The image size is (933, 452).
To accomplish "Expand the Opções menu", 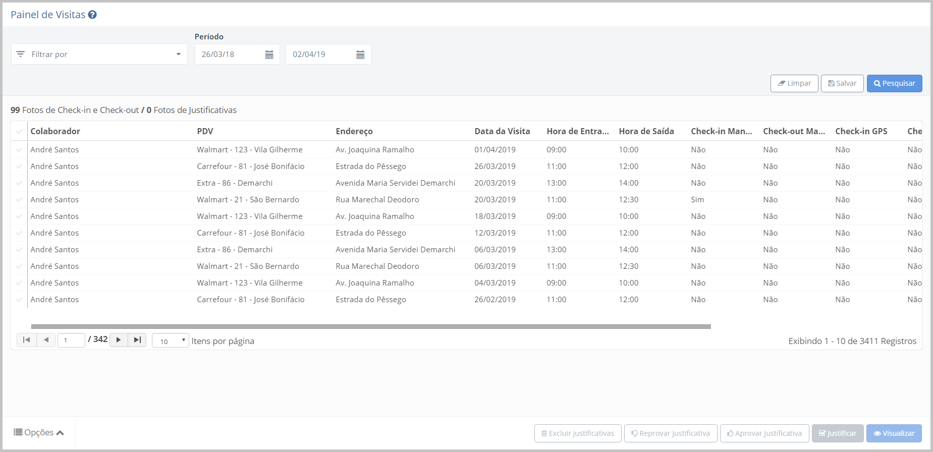I will point(39,432).
